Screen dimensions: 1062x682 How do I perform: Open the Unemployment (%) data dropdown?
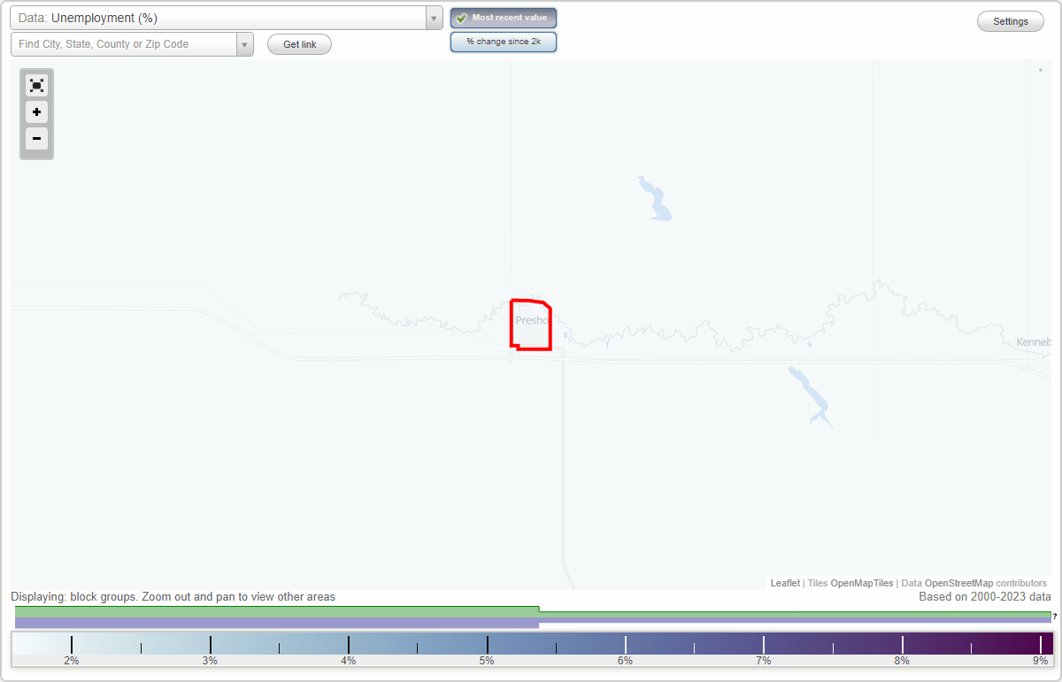pyautogui.click(x=221, y=18)
